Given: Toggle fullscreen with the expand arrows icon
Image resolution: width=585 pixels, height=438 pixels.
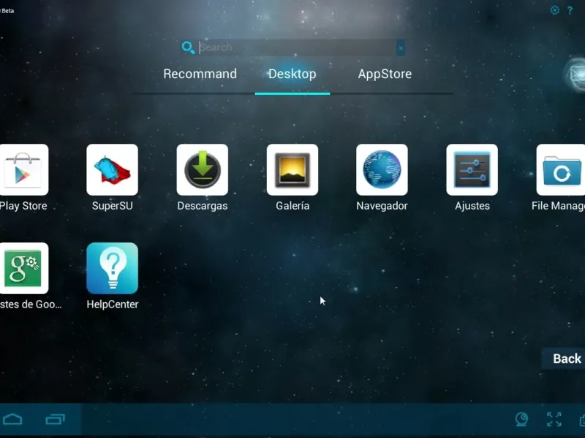Looking at the screenshot, I should pos(554,419).
